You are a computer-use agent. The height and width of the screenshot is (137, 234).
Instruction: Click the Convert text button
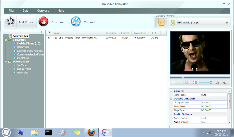89,22
